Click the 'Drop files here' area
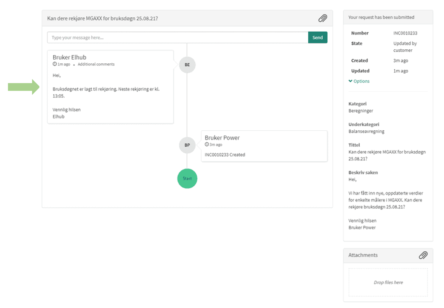The width and height of the screenshot is (444, 308). 387,283
